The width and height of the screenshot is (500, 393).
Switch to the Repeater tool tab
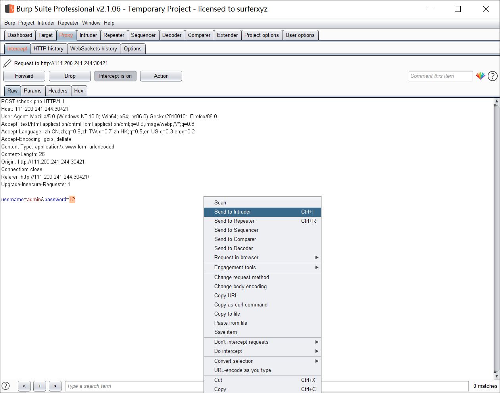coord(114,35)
